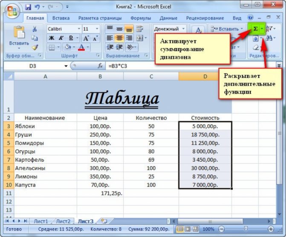Select cell containing 171,25р.
This screenshot has width=286, height=237.
[x=100, y=193]
